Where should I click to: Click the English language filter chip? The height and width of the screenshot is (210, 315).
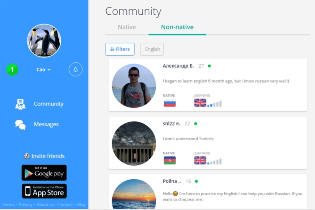(x=152, y=49)
